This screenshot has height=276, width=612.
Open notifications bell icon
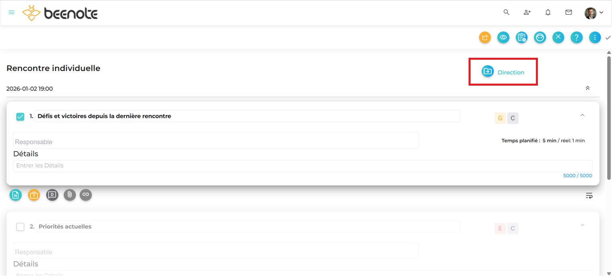tap(548, 12)
